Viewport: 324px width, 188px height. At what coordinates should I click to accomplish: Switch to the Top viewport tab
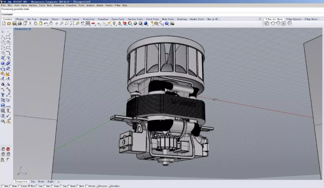click(x=33, y=181)
